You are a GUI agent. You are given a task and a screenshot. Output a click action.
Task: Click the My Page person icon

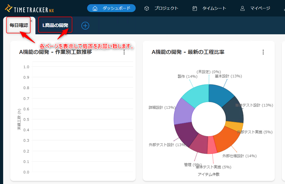coord(242,8)
